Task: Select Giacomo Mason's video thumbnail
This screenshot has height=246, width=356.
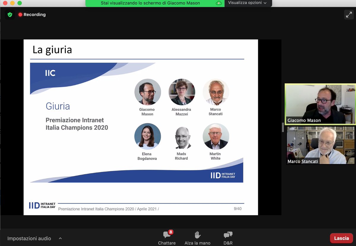Action: click(x=320, y=104)
